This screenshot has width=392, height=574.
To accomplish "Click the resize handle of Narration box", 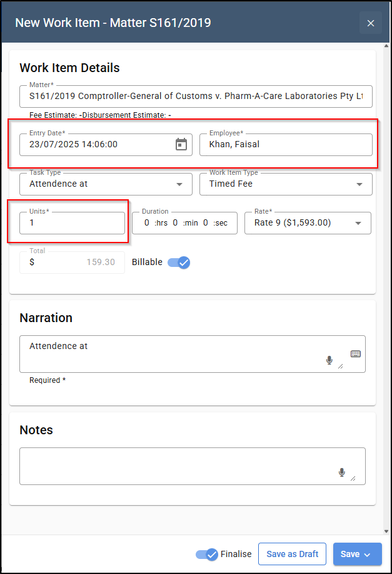I will coord(341,367).
